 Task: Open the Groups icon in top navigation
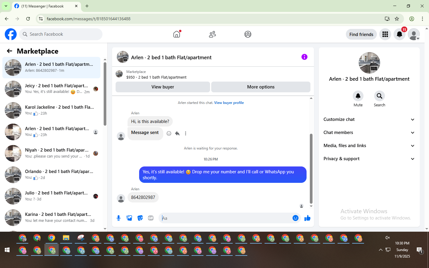(x=248, y=34)
